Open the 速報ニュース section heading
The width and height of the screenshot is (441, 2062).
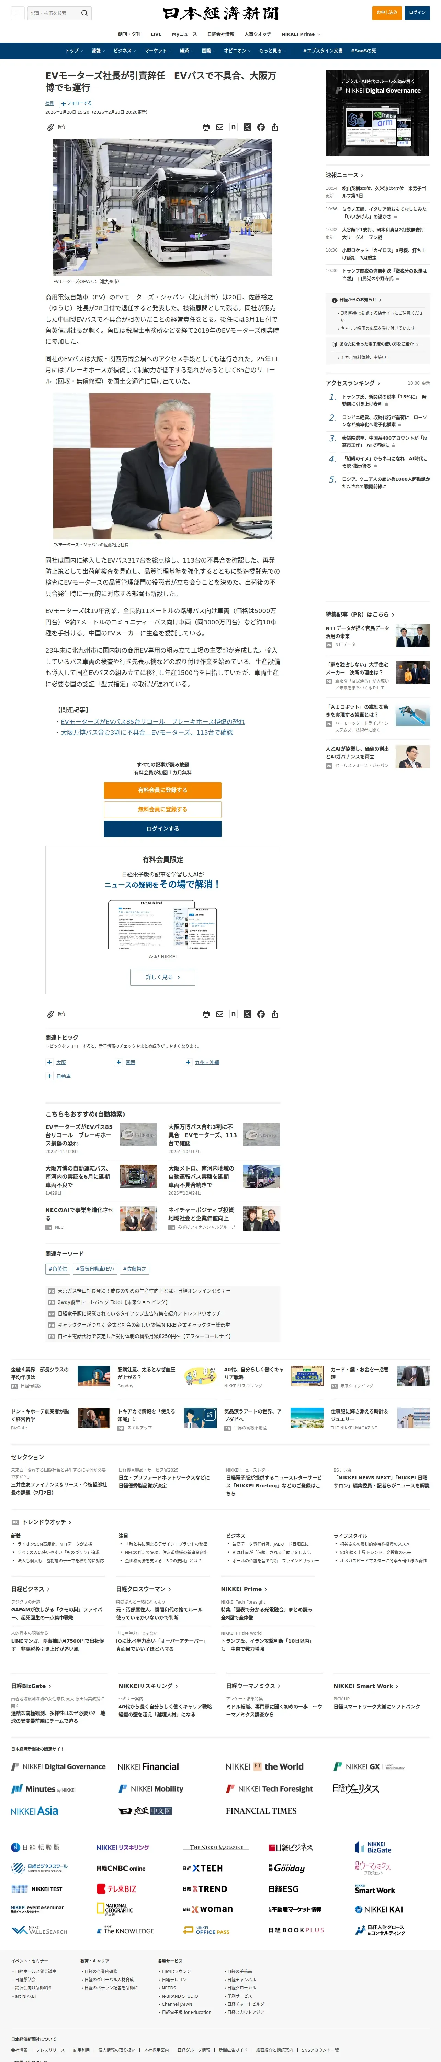point(344,175)
